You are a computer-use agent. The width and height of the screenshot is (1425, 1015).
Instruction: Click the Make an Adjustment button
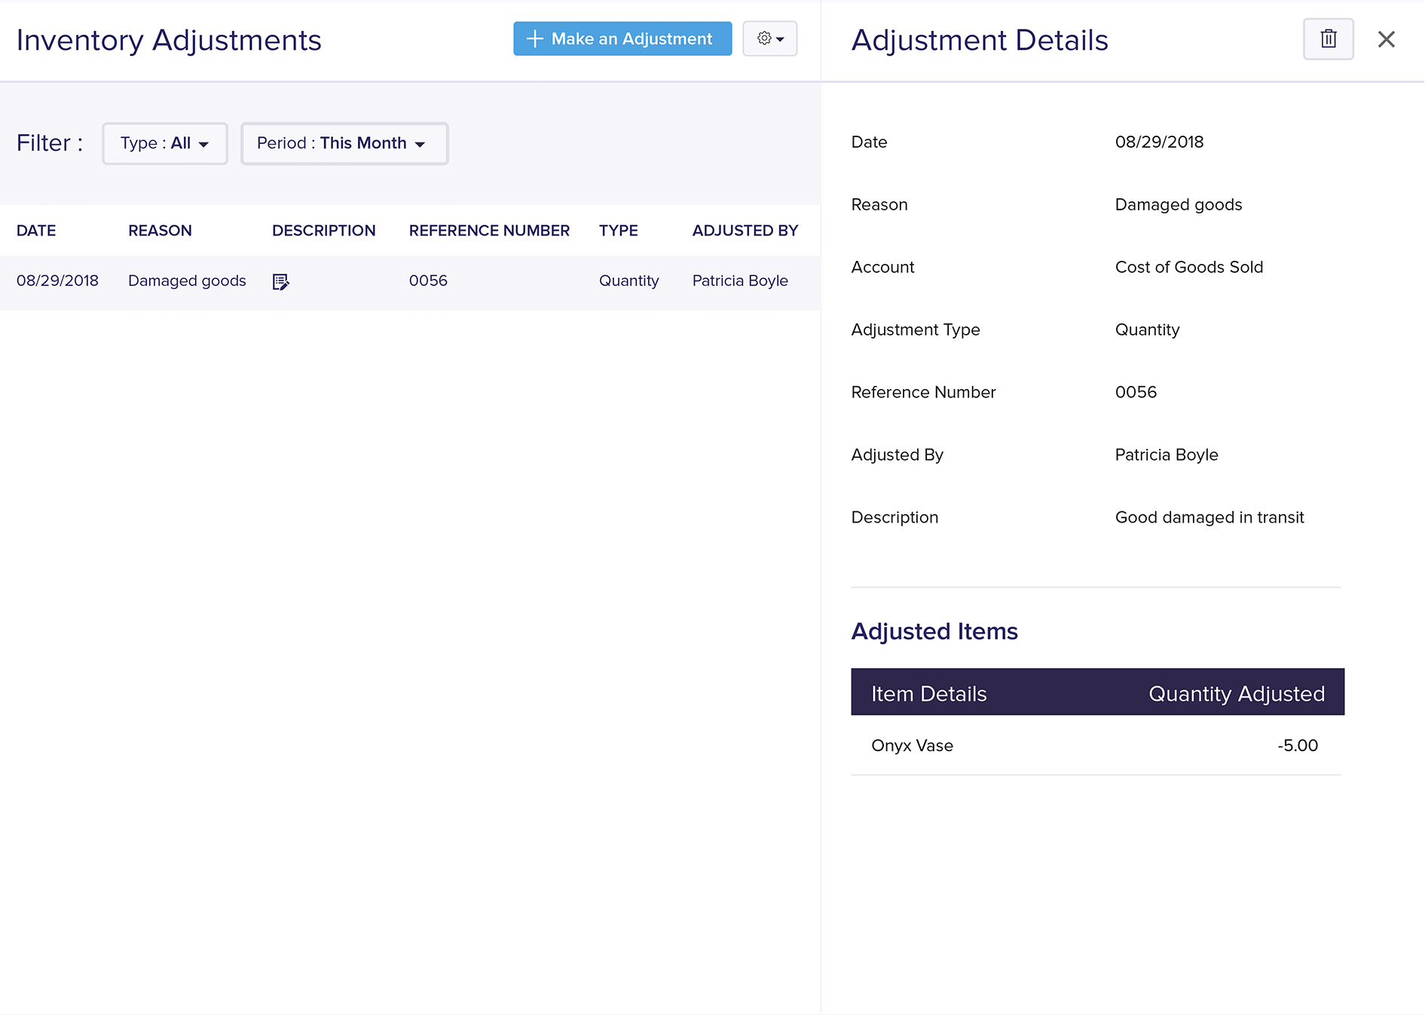(x=622, y=38)
